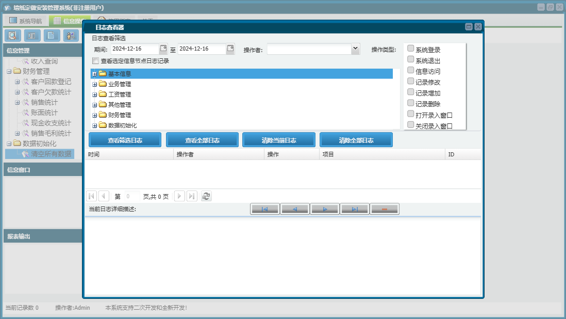The image size is (566, 319).
Task: Click the 其他管理 folder icon
Action: 103,105
